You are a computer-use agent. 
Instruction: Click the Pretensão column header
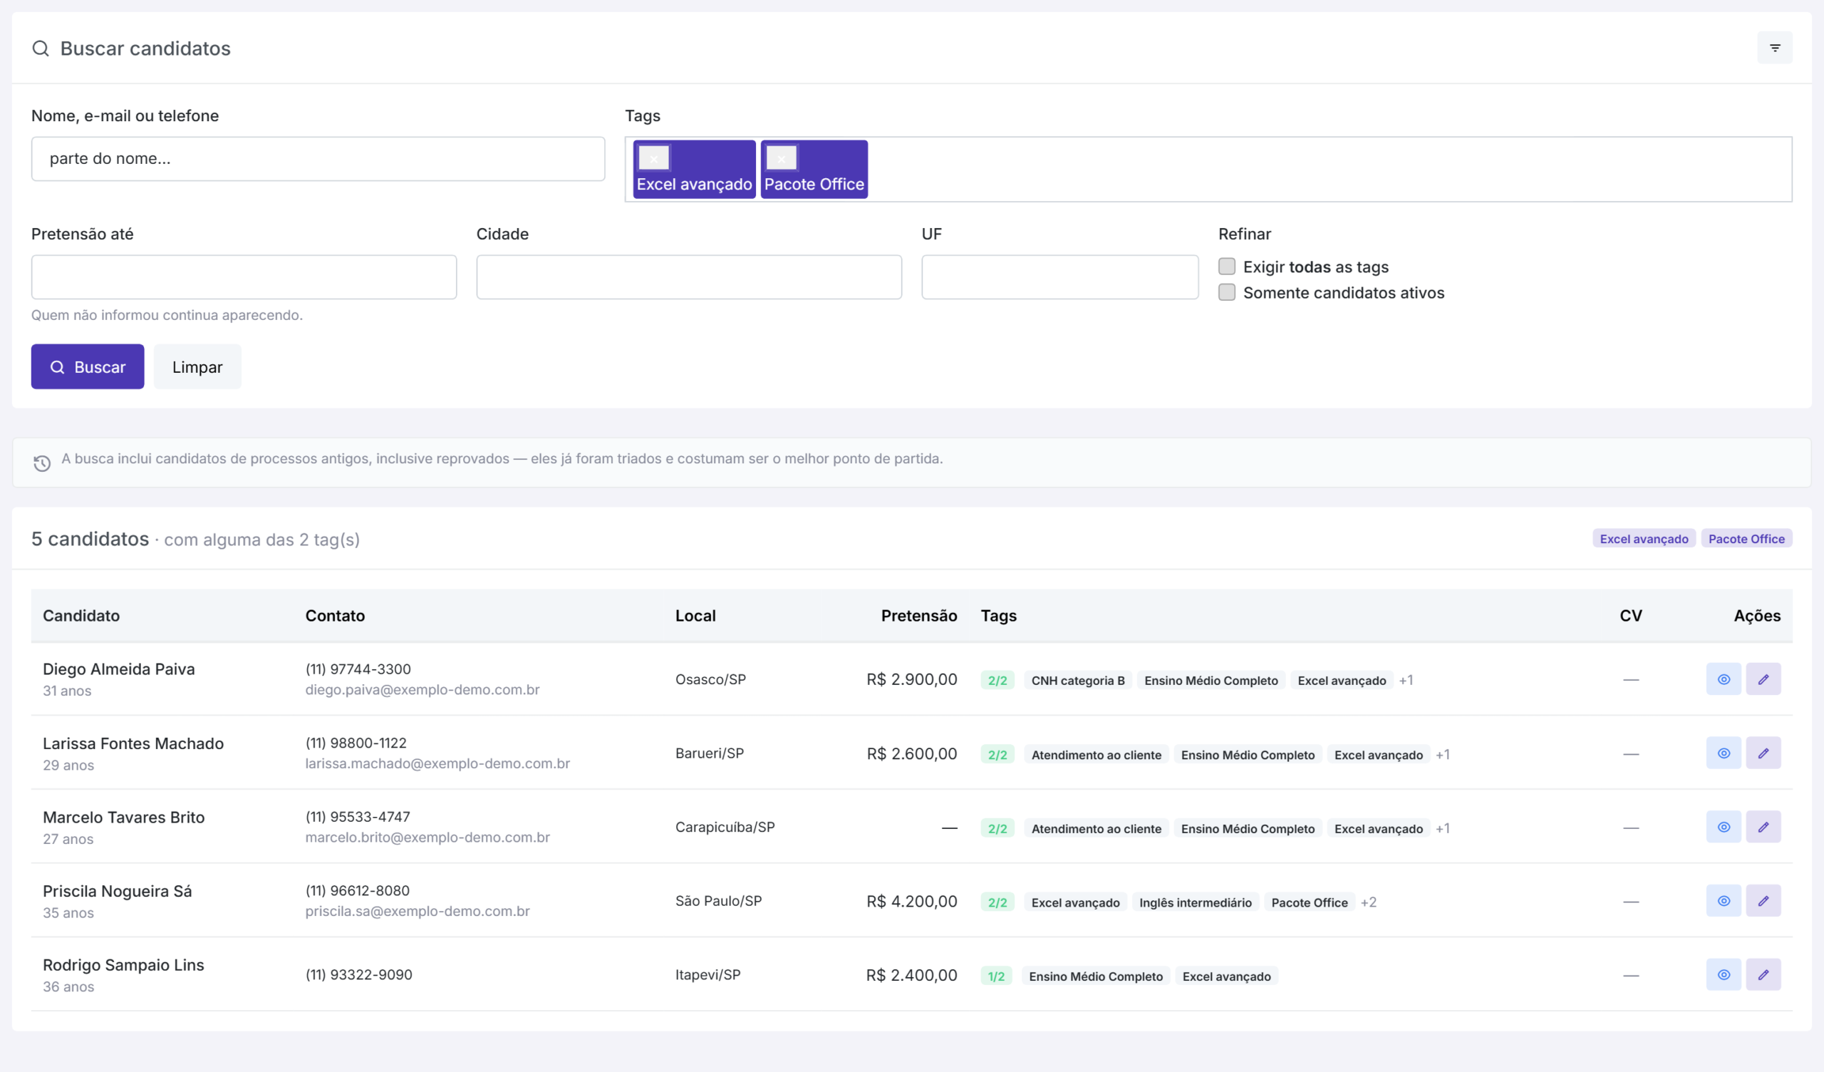click(918, 616)
